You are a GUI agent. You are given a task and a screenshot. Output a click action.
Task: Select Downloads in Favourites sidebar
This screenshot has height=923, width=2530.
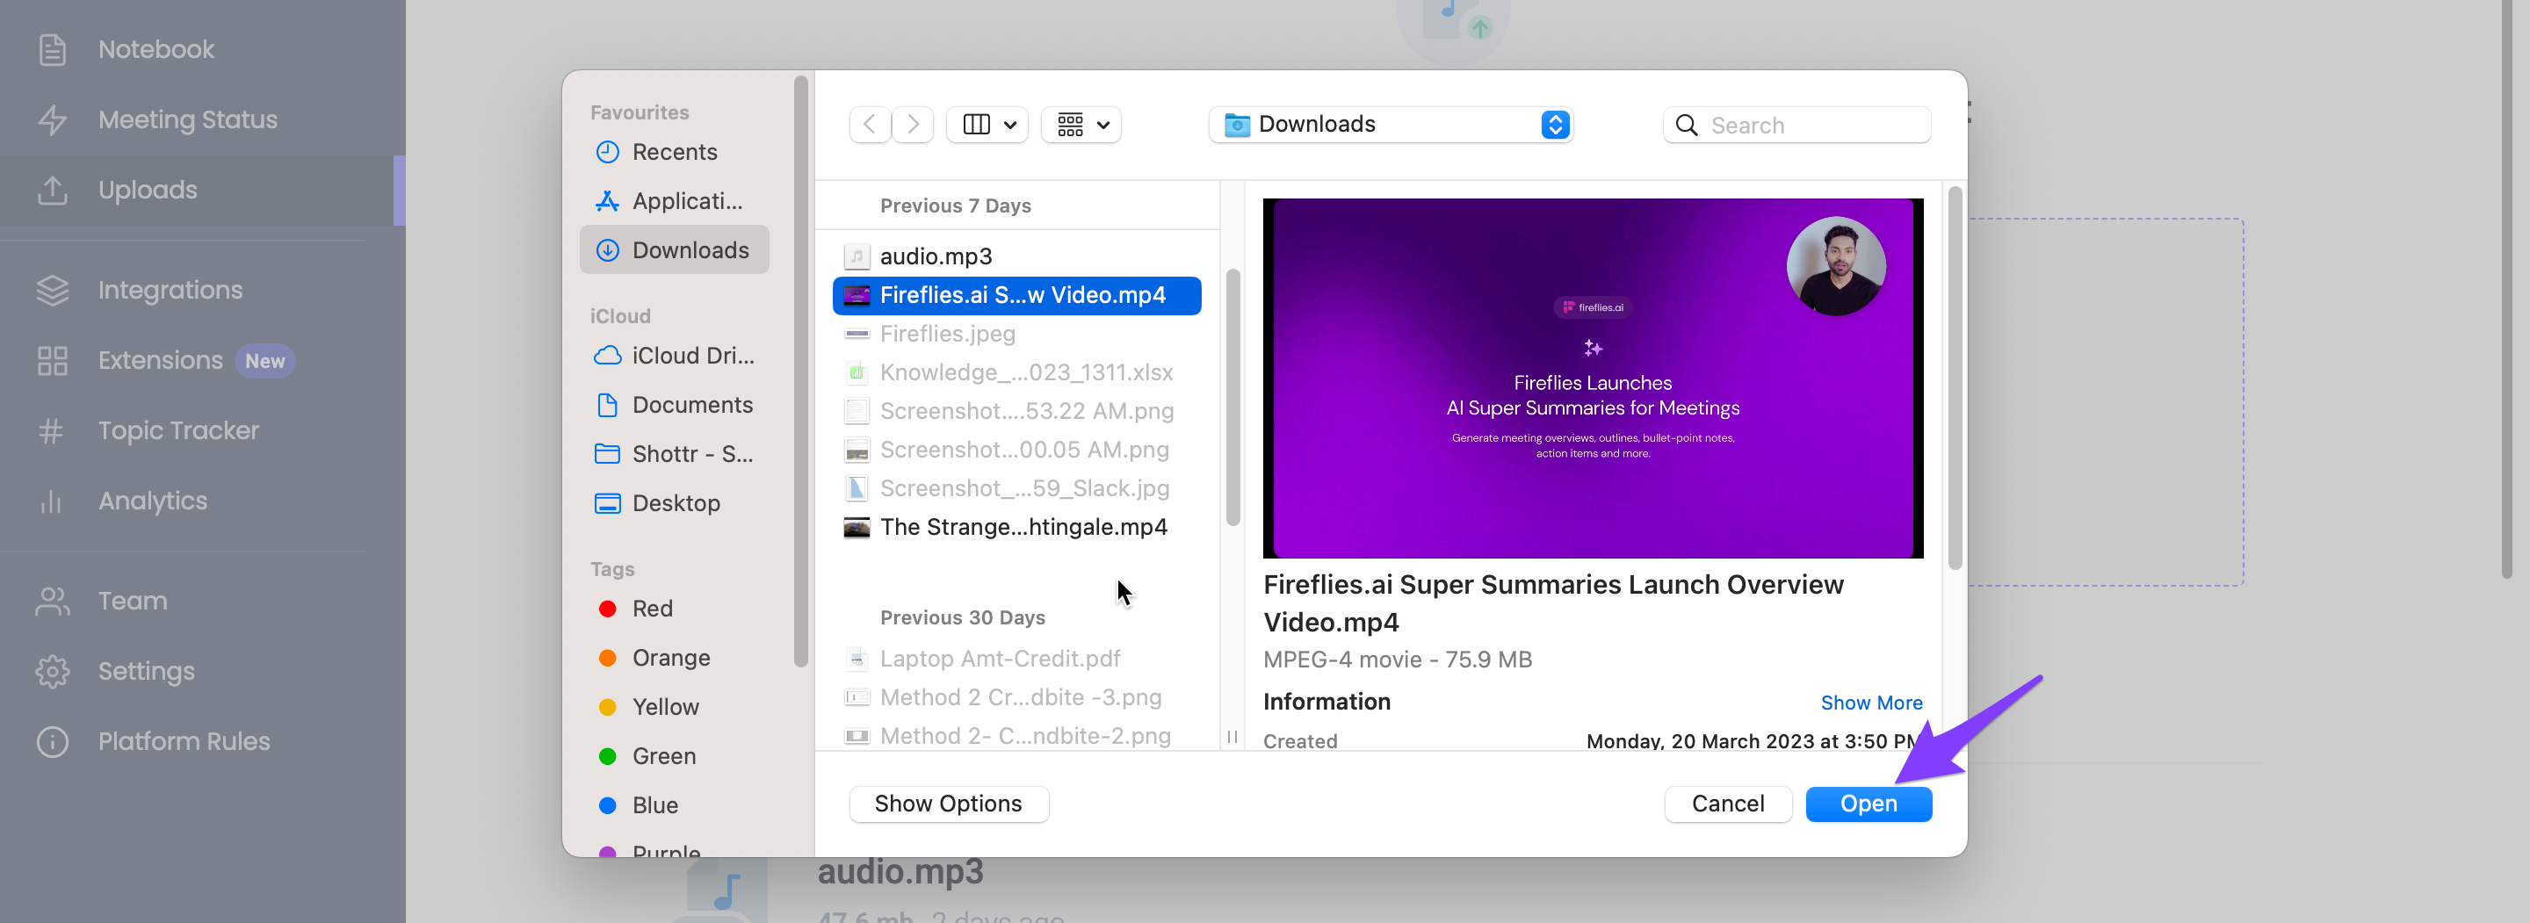(x=675, y=250)
